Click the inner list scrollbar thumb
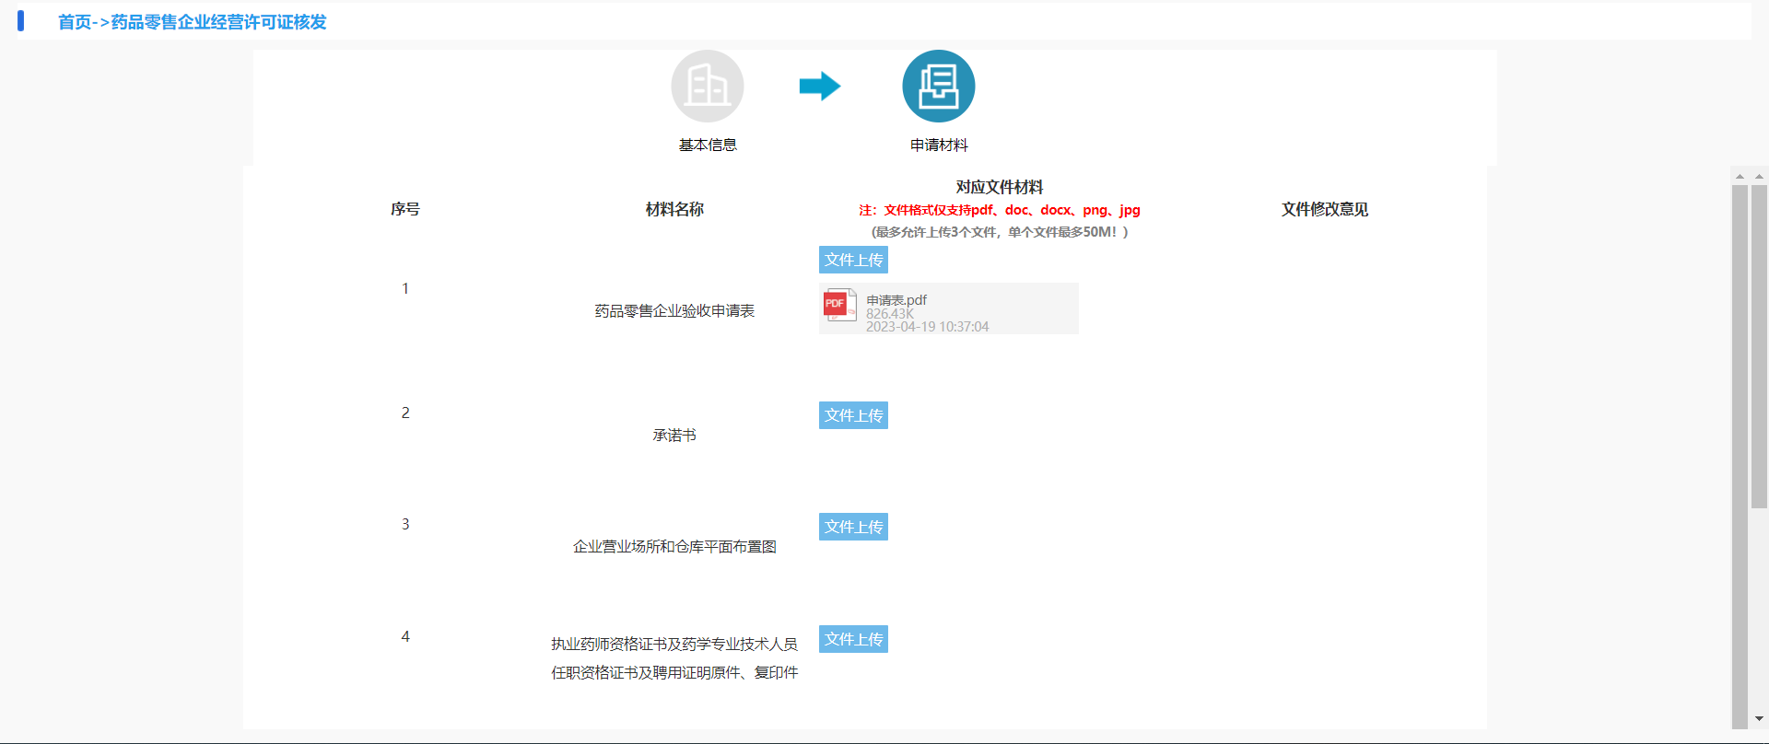This screenshot has width=1769, height=744. 1740,451
